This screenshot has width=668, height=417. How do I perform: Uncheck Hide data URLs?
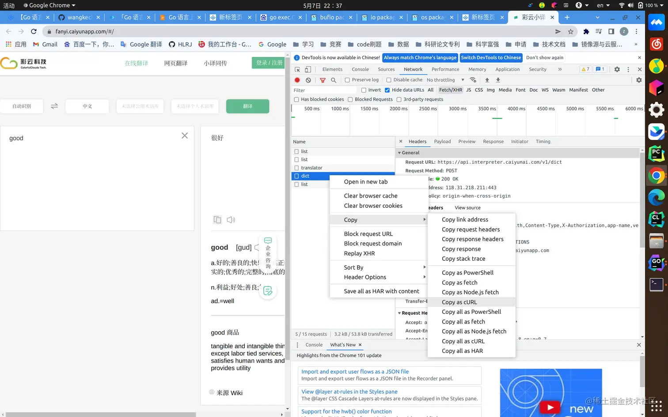tap(387, 90)
